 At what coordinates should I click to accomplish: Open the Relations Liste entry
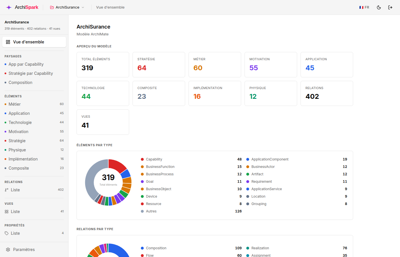point(34,190)
